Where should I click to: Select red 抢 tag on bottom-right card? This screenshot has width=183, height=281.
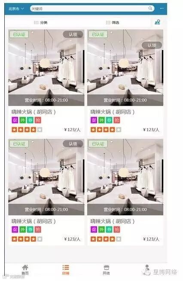click(117, 229)
